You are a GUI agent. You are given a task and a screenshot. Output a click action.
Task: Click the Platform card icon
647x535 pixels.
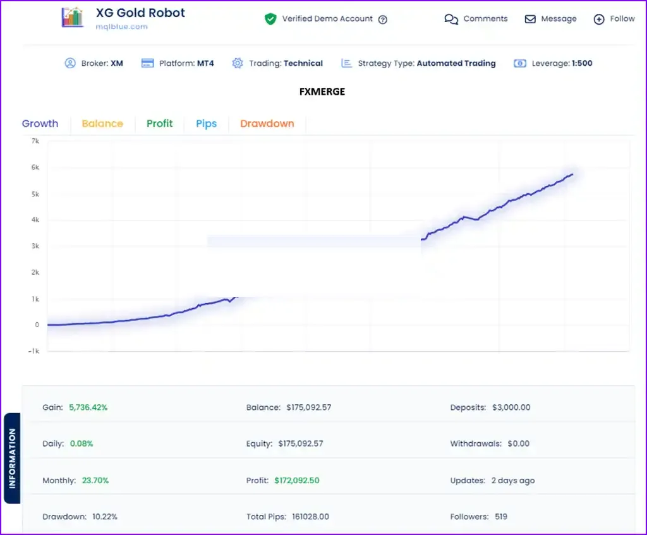(147, 63)
